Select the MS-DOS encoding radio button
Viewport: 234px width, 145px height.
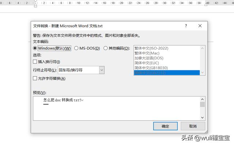pos(76,48)
